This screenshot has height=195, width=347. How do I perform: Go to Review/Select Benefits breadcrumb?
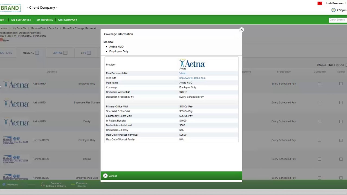(44, 28)
